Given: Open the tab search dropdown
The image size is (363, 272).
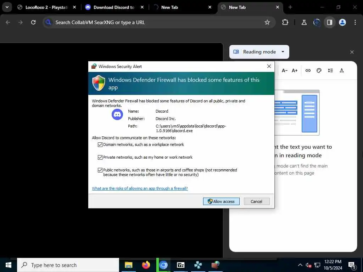Looking at the screenshot, I should [7, 7].
